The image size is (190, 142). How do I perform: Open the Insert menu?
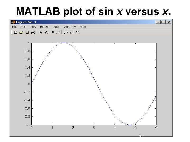tap(44, 27)
